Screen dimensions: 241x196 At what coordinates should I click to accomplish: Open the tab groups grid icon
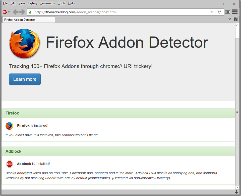(236, 19)
